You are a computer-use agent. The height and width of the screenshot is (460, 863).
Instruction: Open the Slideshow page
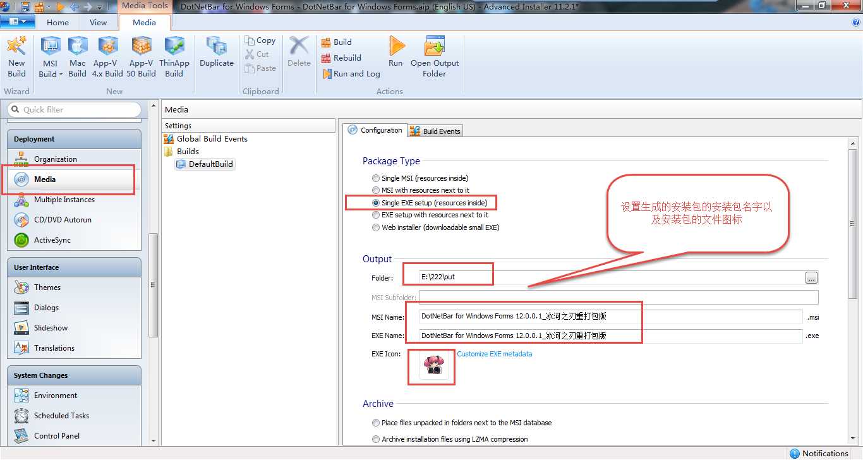click(x=74, y=328)
